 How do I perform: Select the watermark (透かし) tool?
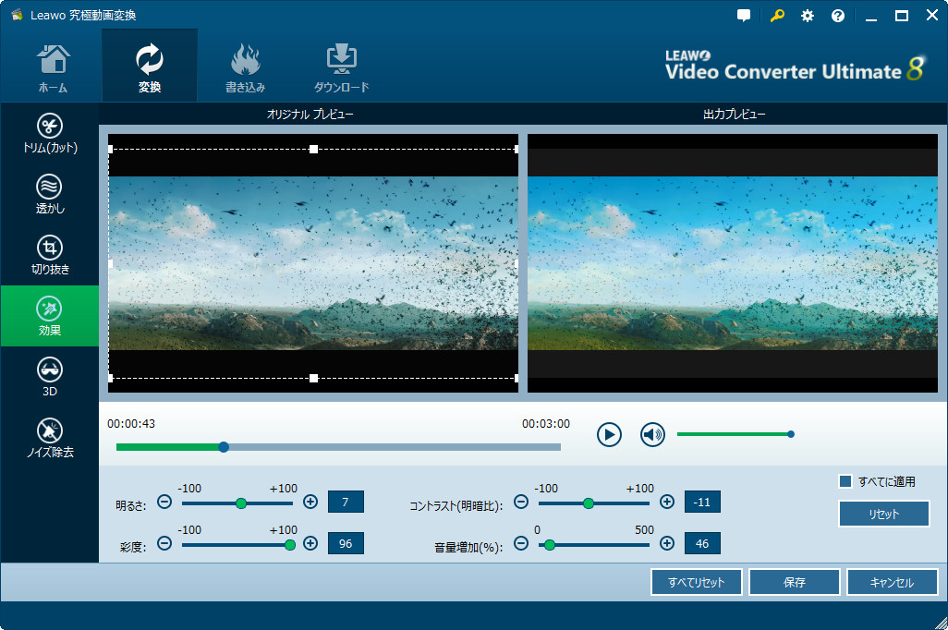(x=50, y=194)
